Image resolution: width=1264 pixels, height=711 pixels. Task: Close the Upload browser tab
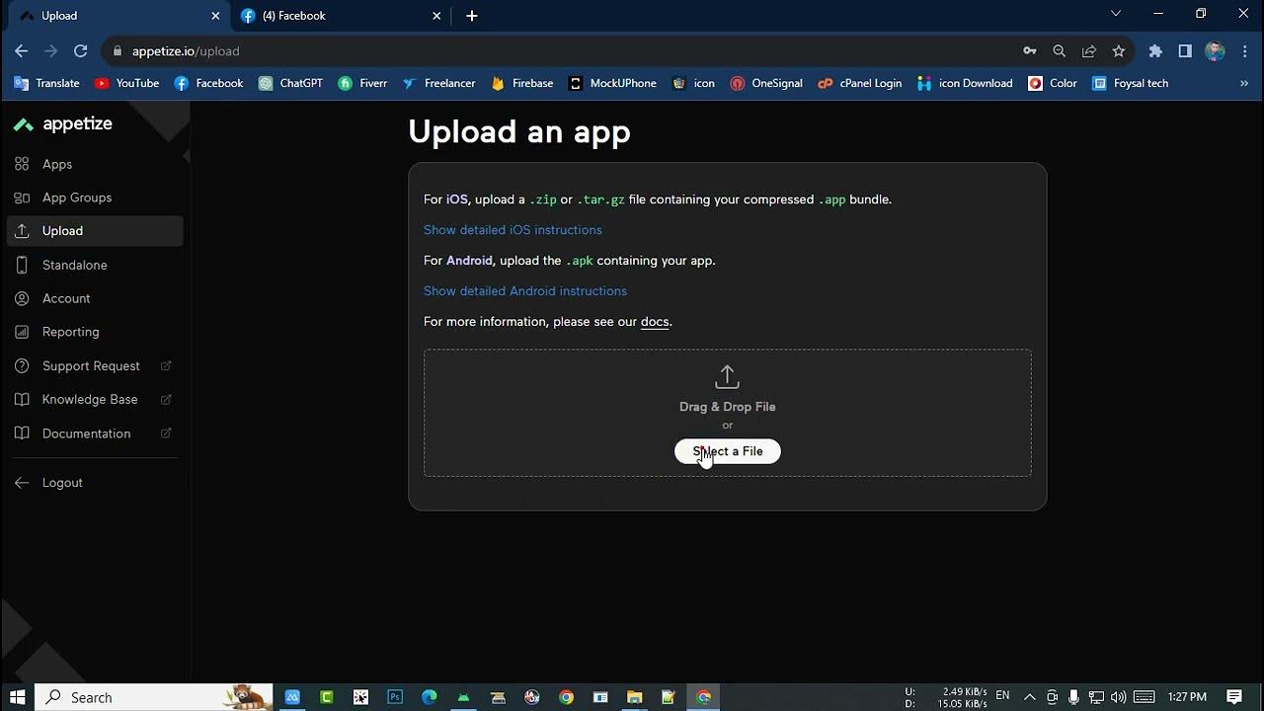pos(215,16)
